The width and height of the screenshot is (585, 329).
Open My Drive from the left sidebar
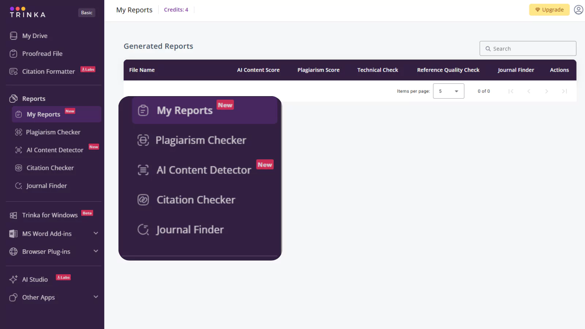click(x=35, y=36)
